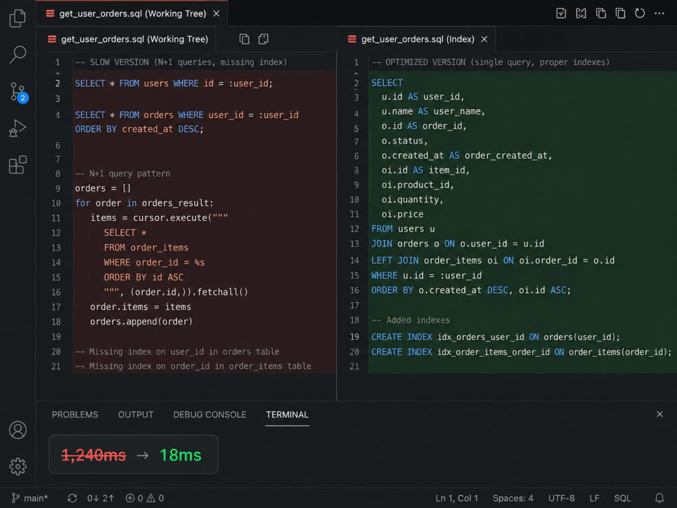The image size is (677, 508).
Task: Open the Extensions view
Action: point(18,165)
